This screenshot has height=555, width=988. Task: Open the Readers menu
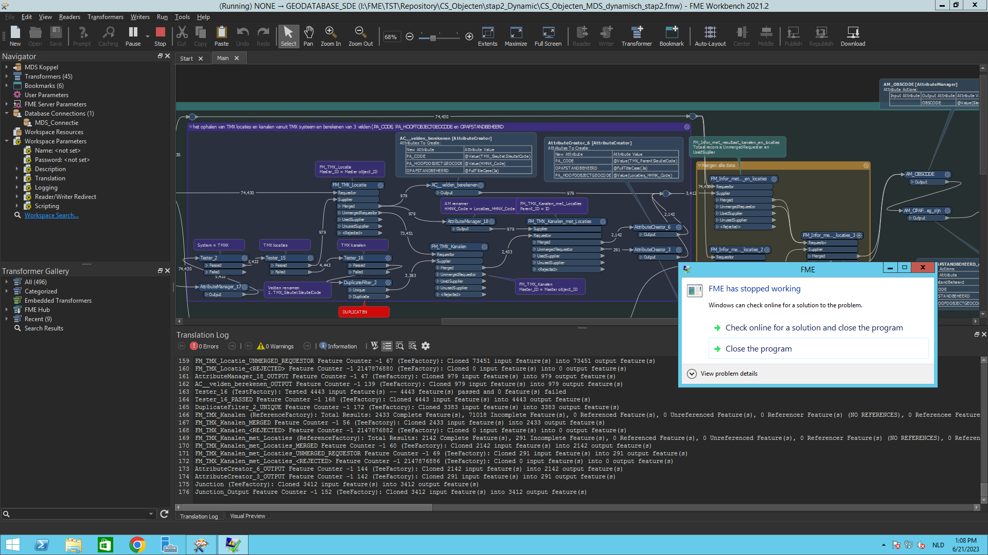pyautogui.click(x=69, y=17)
